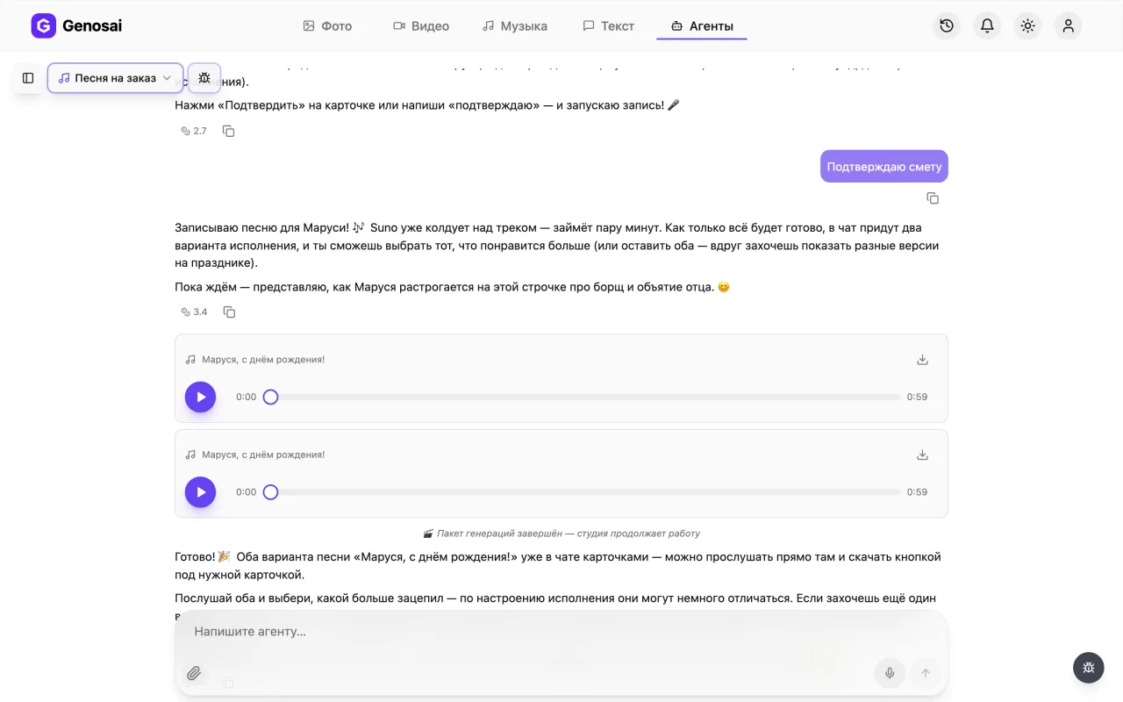Screen dimensions: 1123x702
Task: Download the second Маруся track
Action: (922, 455)
